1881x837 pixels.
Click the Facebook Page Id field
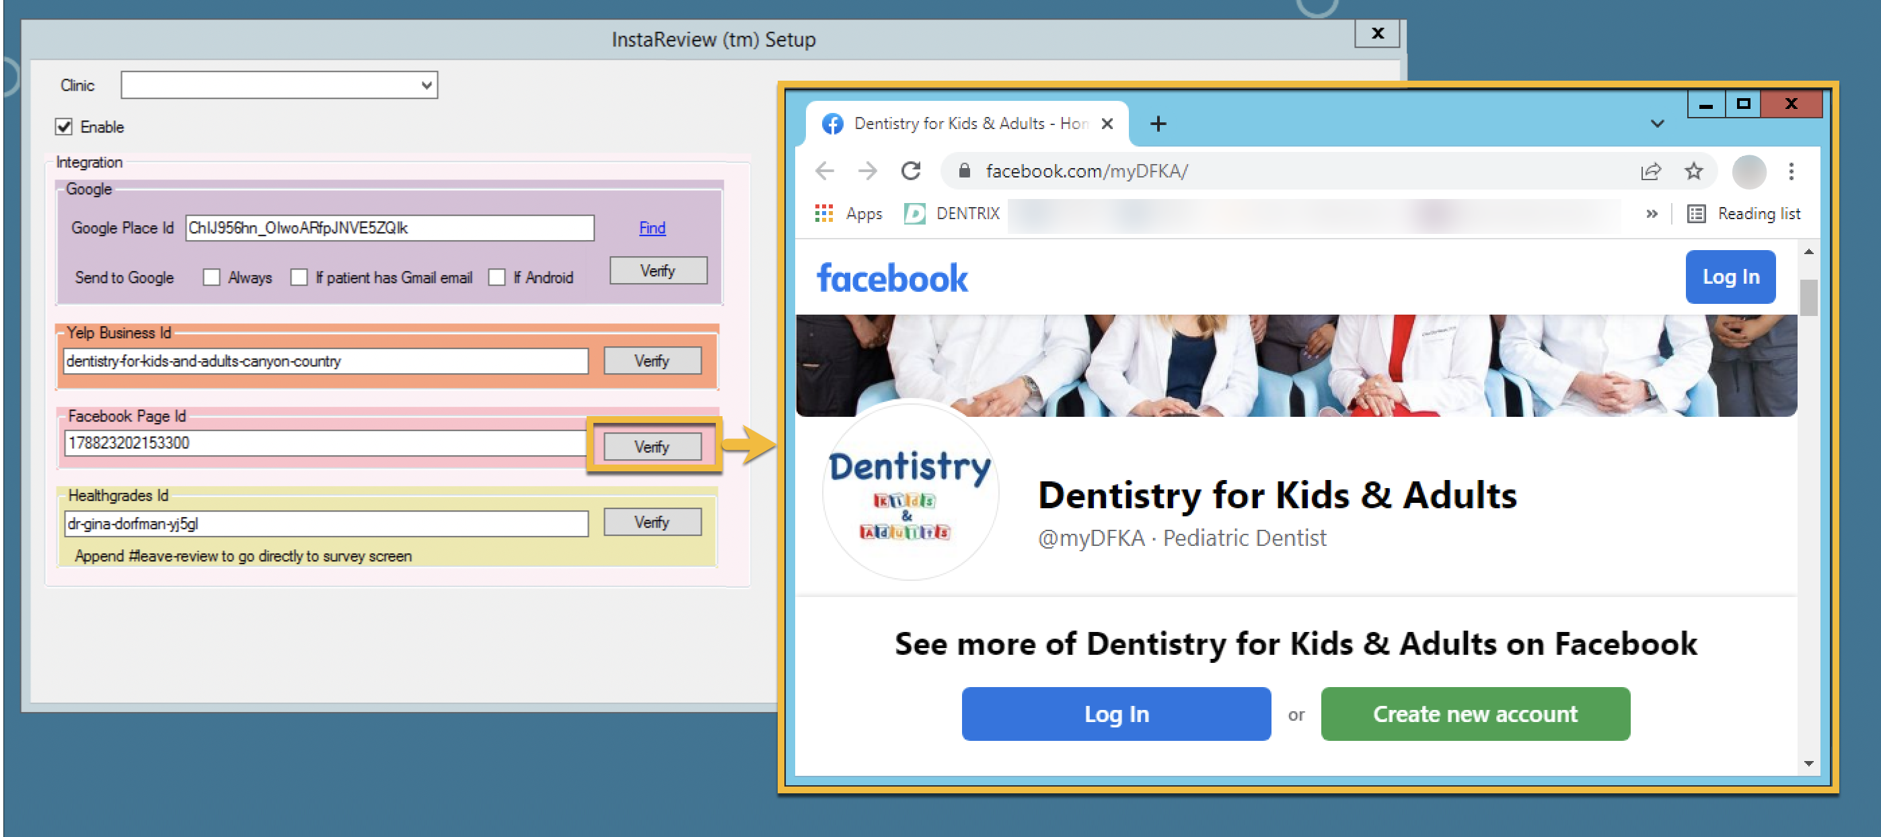point(326,442)
